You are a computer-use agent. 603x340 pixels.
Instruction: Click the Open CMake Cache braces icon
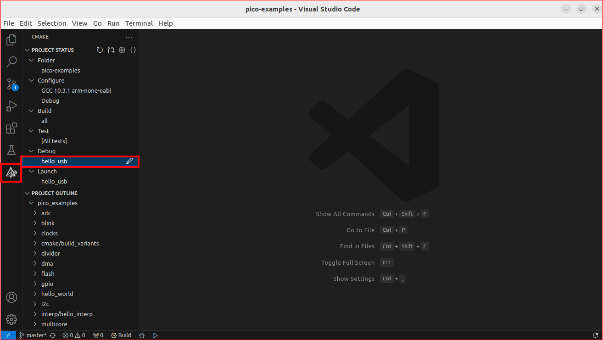pos(133,50)
